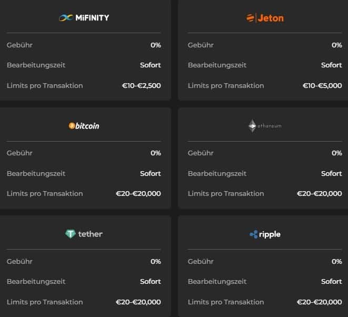This screenshot has width=348, height=317.
Task: Choose the Ripple logo
Action: click(265, 234)
